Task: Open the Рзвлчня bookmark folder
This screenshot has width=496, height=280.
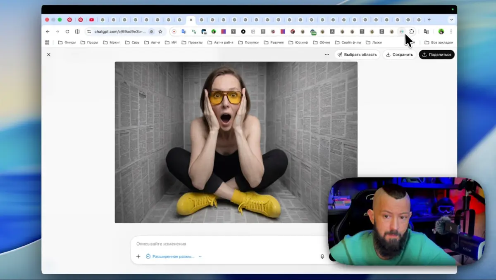Action: [274, 42]
